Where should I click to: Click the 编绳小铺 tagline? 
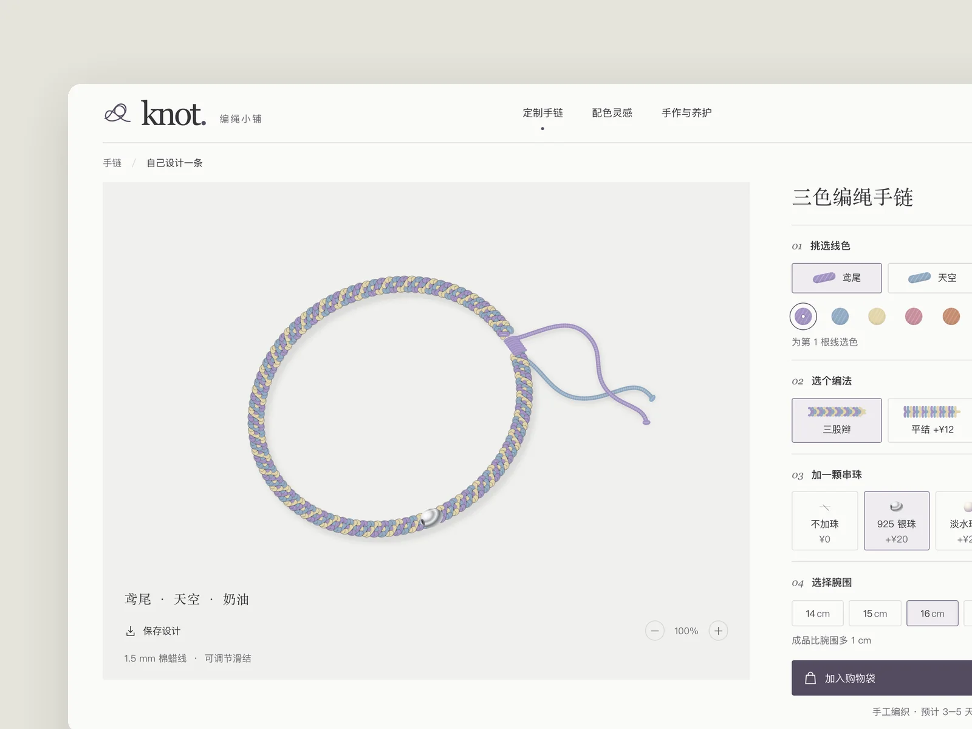(x=241, y=119)
